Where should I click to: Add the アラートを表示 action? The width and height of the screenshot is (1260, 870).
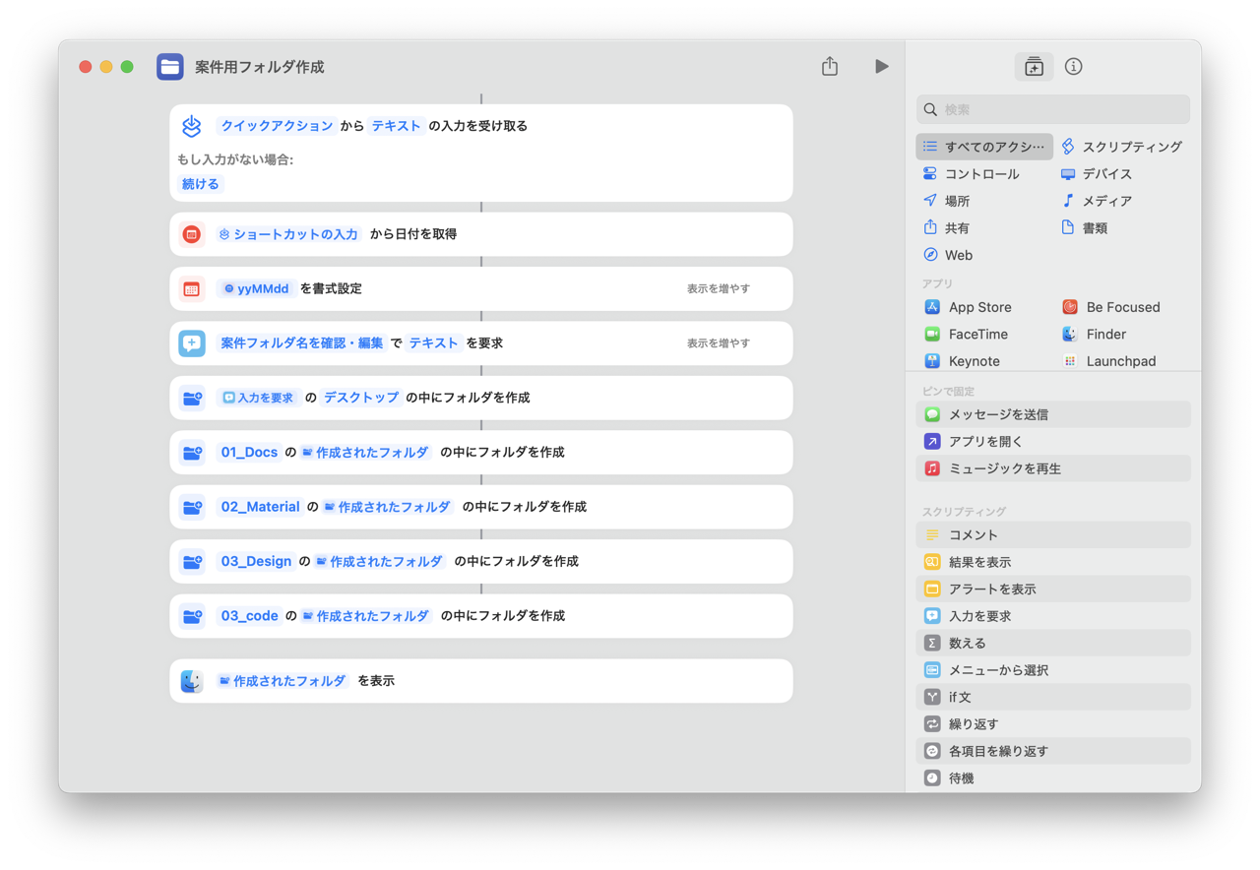coord(1053,589)
